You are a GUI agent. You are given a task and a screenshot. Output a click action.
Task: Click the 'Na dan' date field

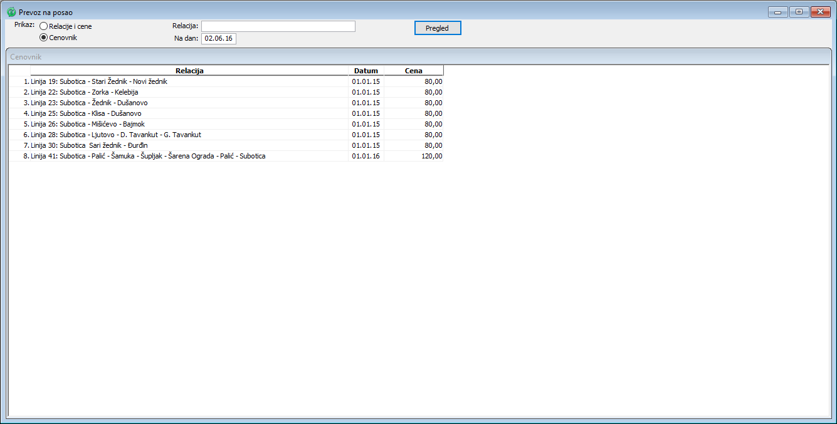click(218, 39)
